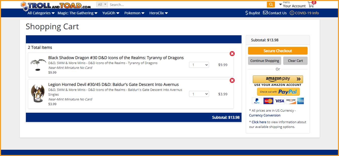Remove Legion Horned Devil with red X

click(232, 80)
